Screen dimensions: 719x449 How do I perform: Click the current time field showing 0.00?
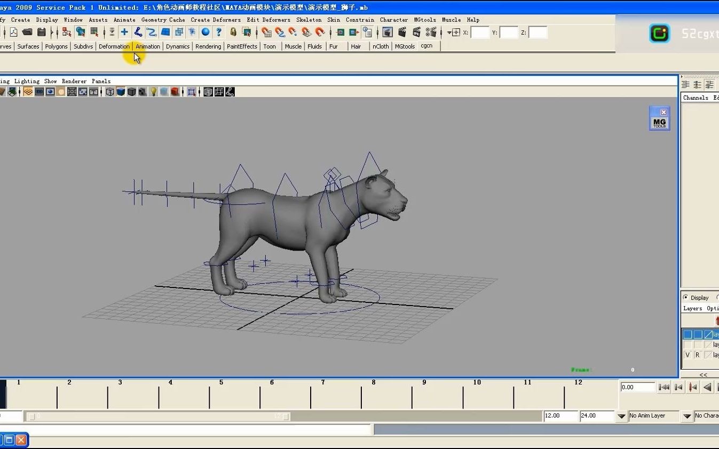(637, 387)
